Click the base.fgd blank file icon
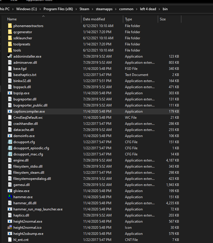 10,68
